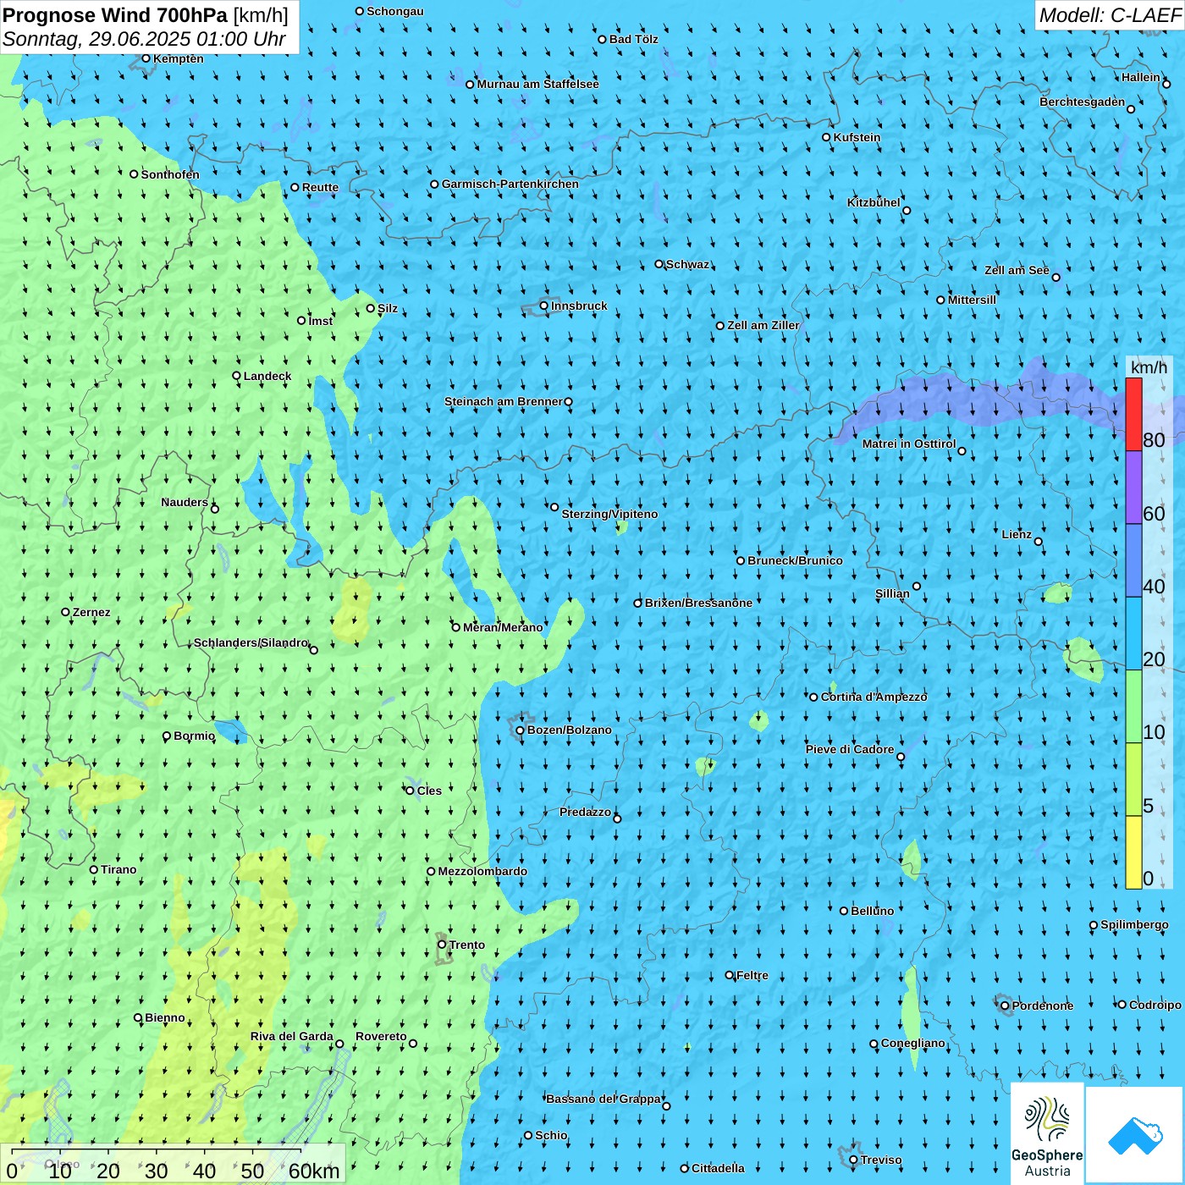Select the Schlanders/Silandro label
Screen dimensions: 1185x1185
251,642
